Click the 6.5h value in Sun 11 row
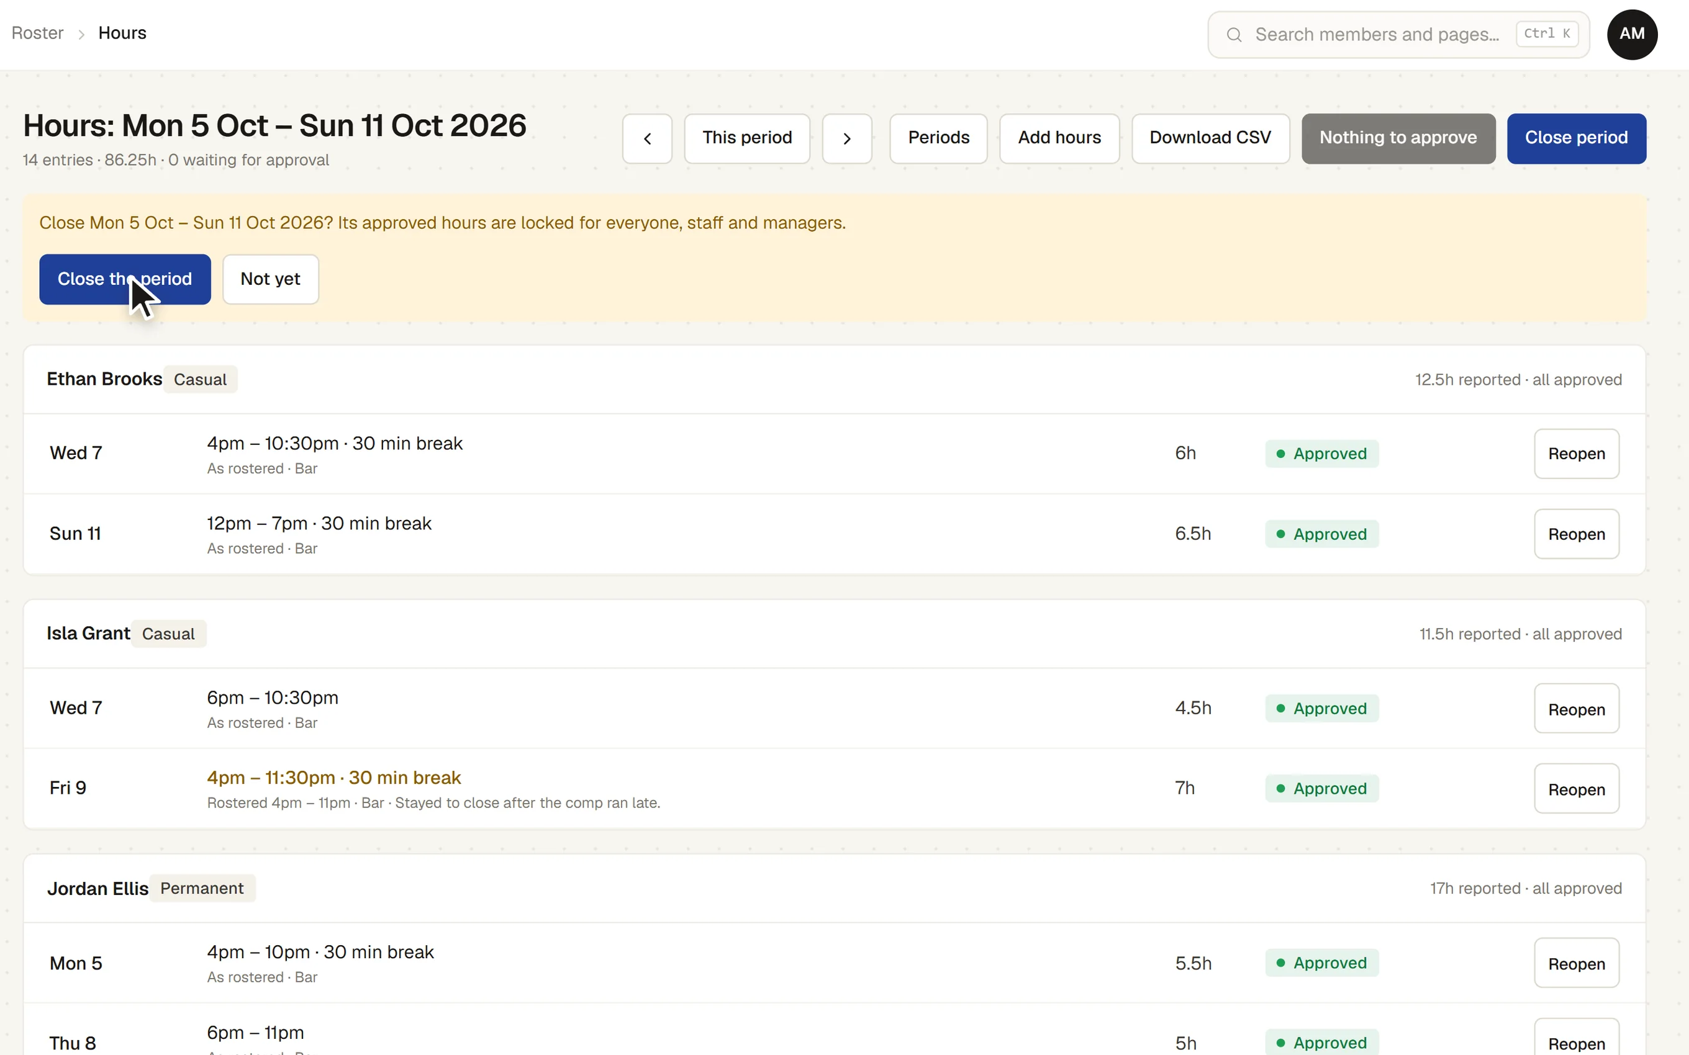 pyautogui.click(x=1193, y=534)
